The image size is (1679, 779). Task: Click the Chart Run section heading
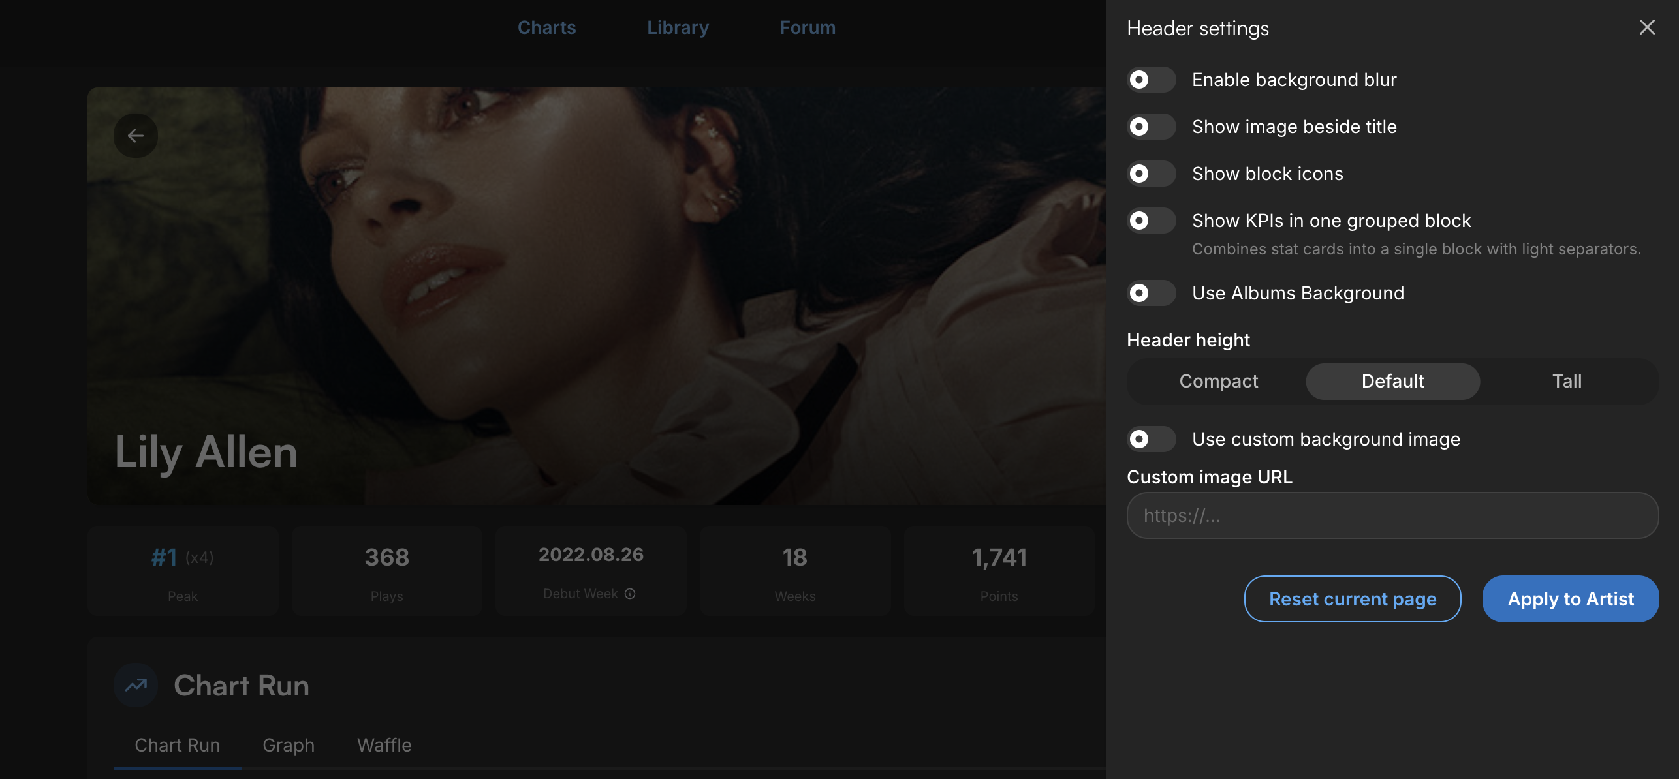242,686
